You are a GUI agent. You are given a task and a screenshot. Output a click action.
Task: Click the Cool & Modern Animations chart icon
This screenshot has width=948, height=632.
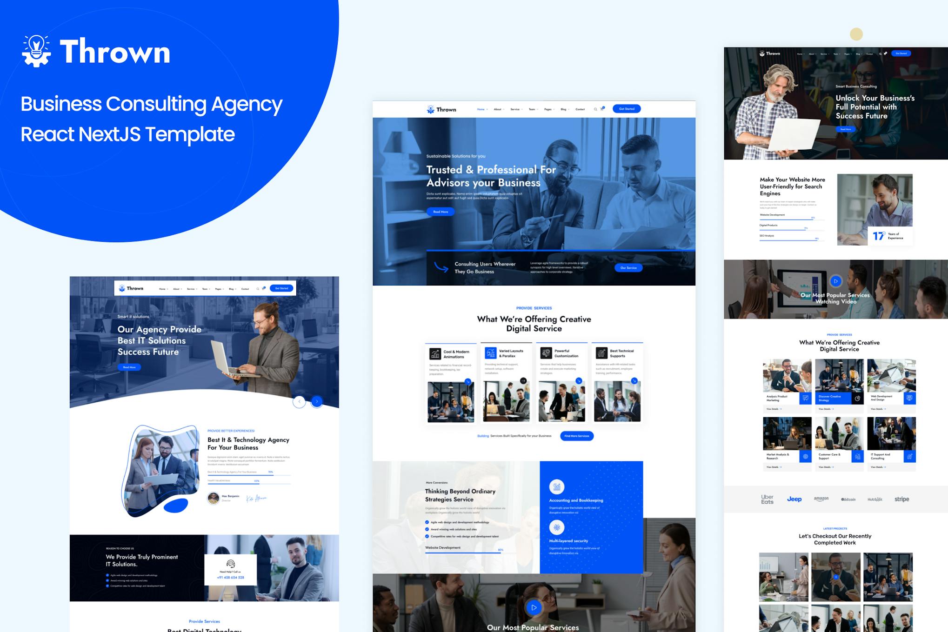(x=435, y=354)
